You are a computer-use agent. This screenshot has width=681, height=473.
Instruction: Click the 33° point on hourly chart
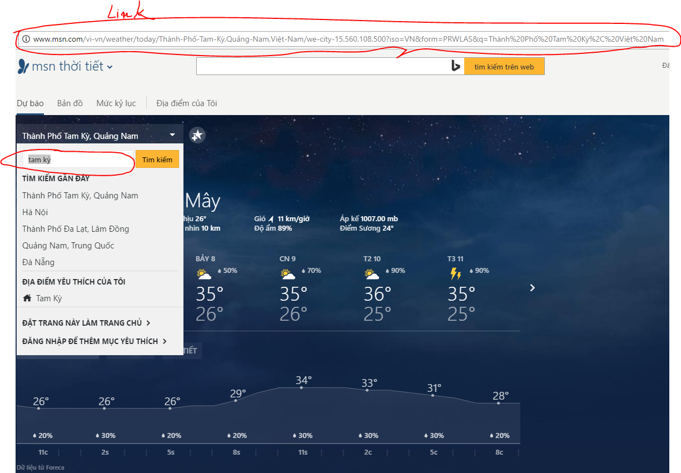[x=367, y=390]
